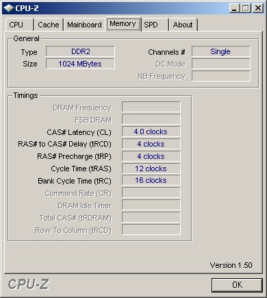Click the empty Command Rate field

[x=151, y=193]
